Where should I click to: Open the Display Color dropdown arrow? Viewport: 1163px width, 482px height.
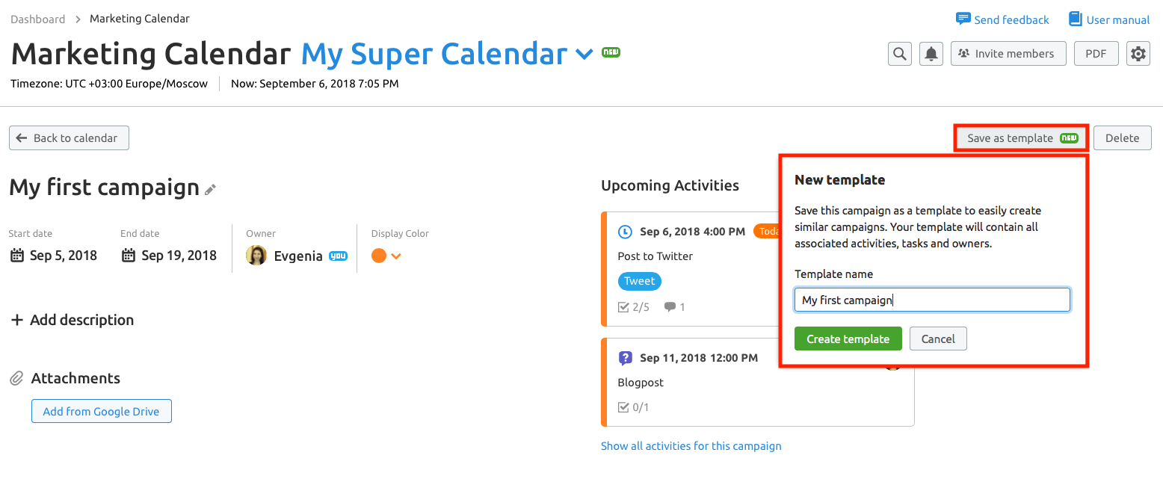(x=396, y=256)
